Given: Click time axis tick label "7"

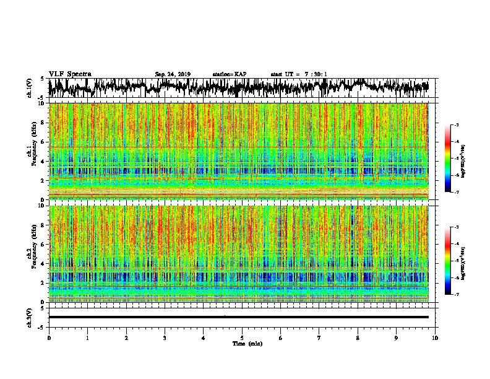Looking at the screenshot, I should point(319,338).
